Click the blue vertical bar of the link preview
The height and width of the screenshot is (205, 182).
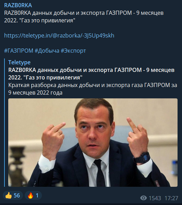click(x=4, y=123)
